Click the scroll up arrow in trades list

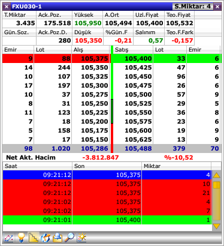217,175
